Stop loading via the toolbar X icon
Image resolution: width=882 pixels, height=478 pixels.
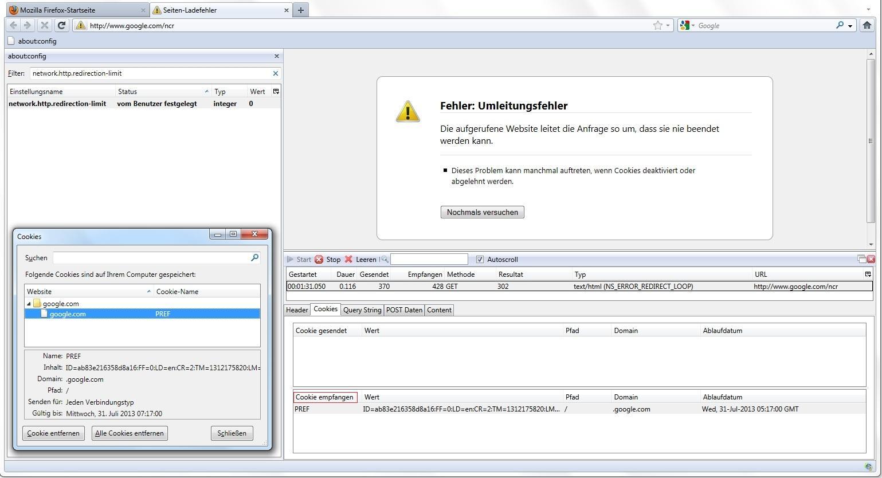tap(44, 25)
